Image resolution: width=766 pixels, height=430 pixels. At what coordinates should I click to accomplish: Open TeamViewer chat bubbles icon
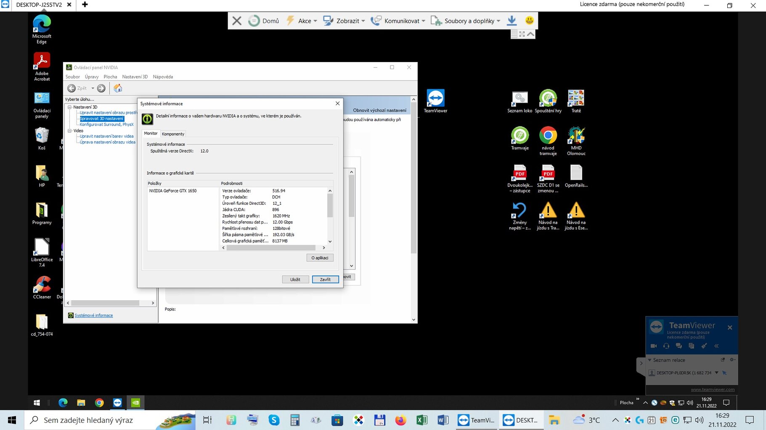click(x=679, y=346)
